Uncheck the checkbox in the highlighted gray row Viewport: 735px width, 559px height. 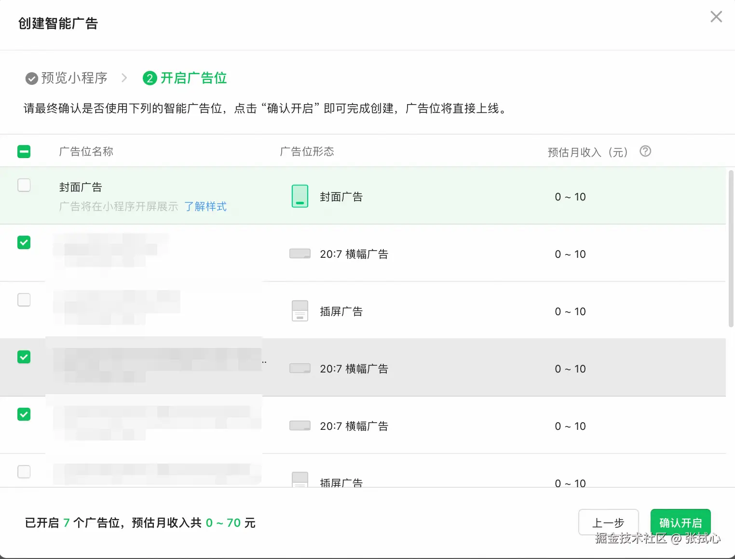coord(24,357)
